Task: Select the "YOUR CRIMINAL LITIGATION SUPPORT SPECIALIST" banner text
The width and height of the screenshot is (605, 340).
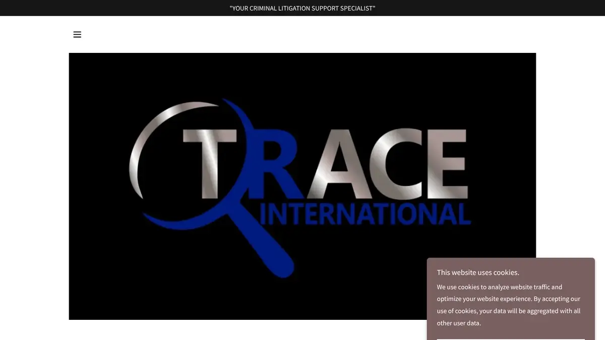Action: pyautogui.click(x=302, y=8)
